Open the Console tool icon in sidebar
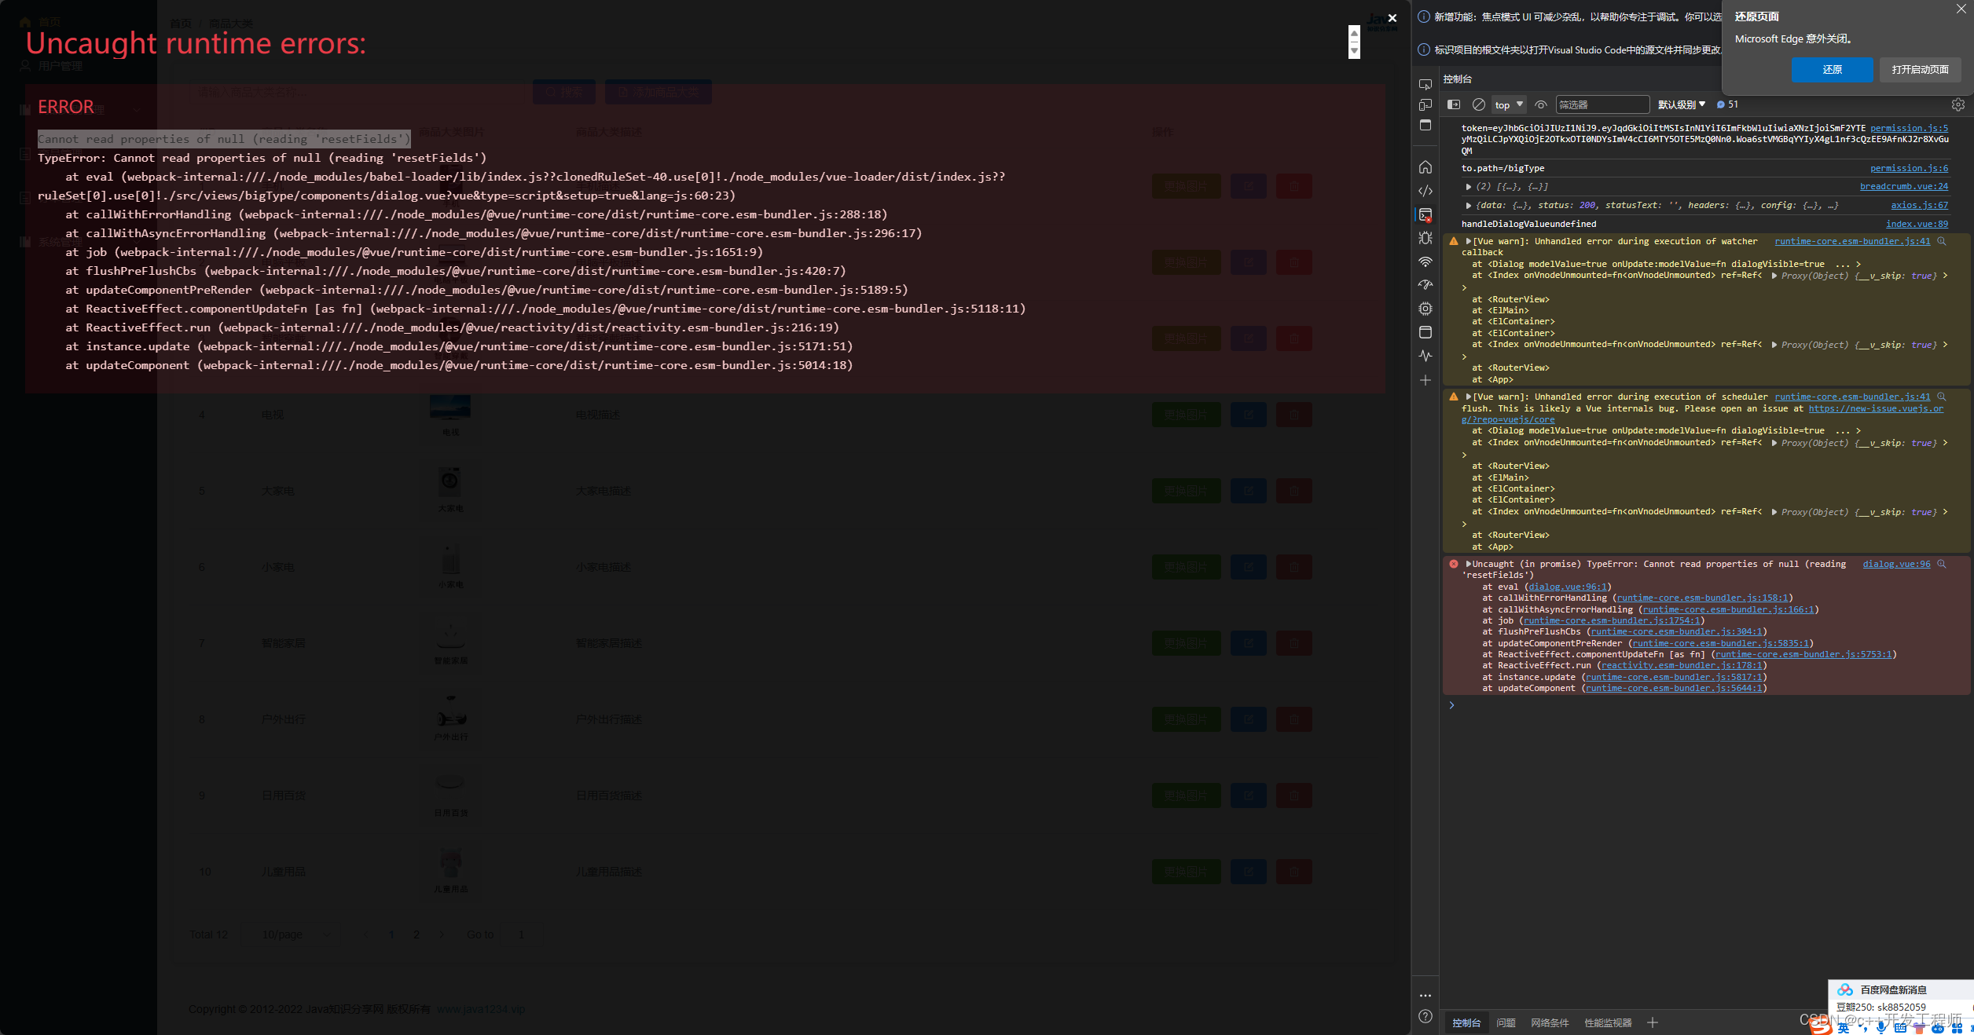The image size is (1974, 1035). [x=1425, y=214]
